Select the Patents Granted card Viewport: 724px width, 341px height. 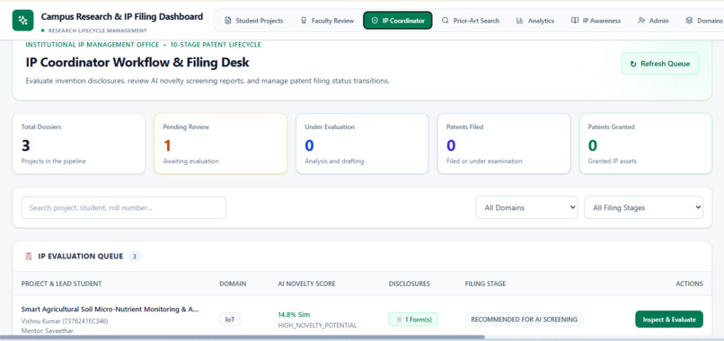646,144
